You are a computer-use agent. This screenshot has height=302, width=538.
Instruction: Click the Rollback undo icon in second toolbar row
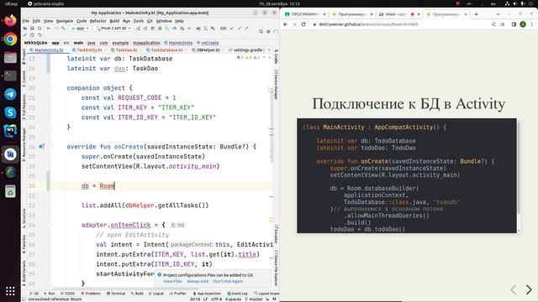click(x=40, y=35)
